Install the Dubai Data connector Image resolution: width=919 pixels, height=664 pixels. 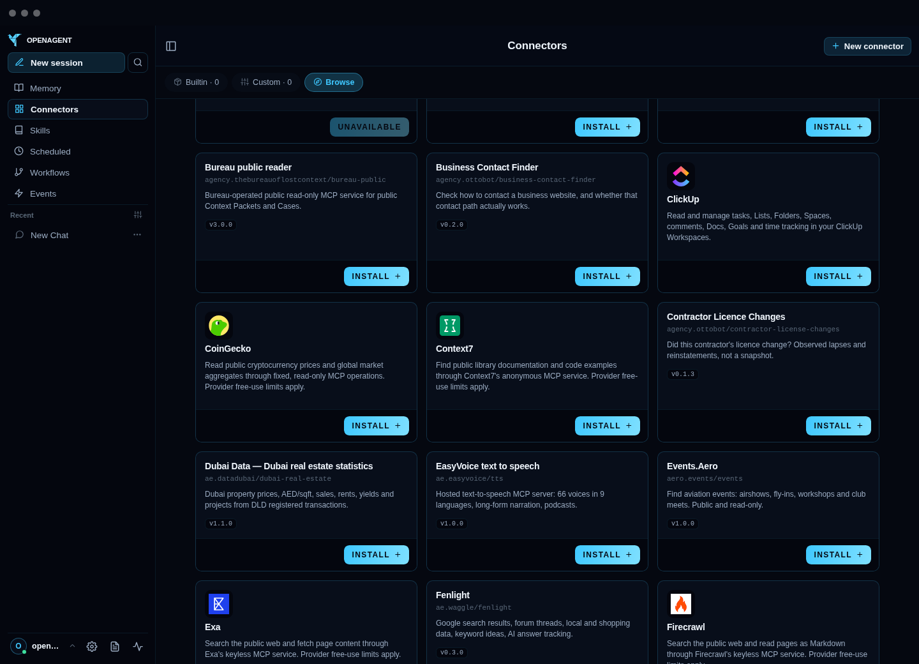pos(377,555)
